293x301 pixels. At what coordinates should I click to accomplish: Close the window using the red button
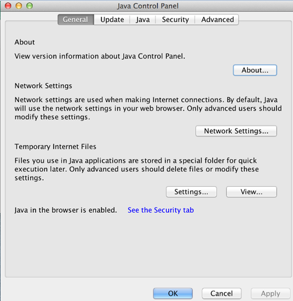click(8, 6)
